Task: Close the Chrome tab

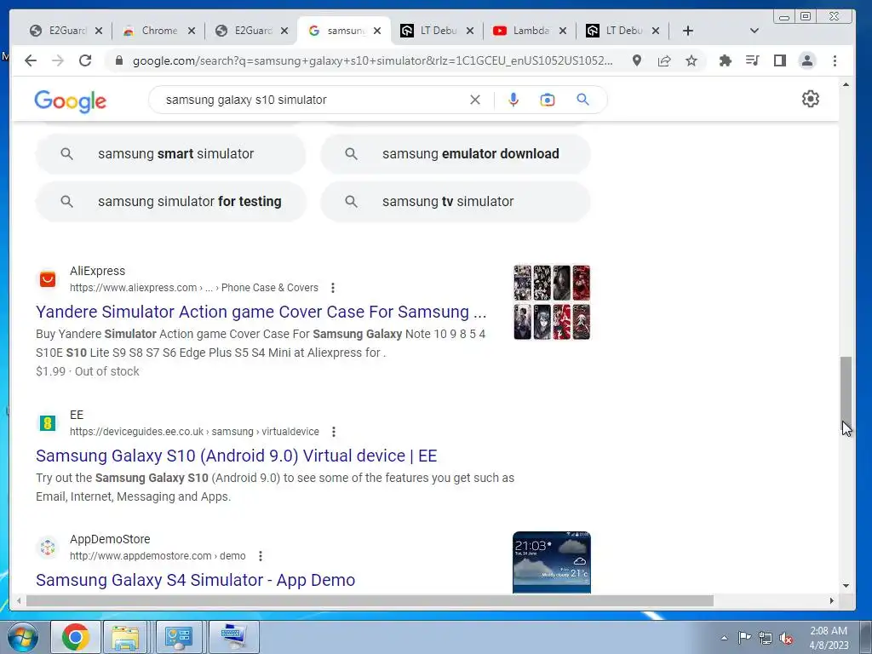Action: pyautogui.click(x=192, y=31)
